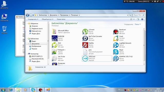
Task: Collapse the Библиотеки tree section
Action: pos(27,39)
